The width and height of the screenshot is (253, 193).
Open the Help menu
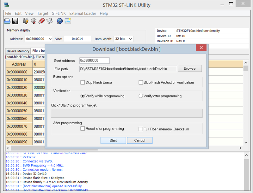[x=104, y=14]
